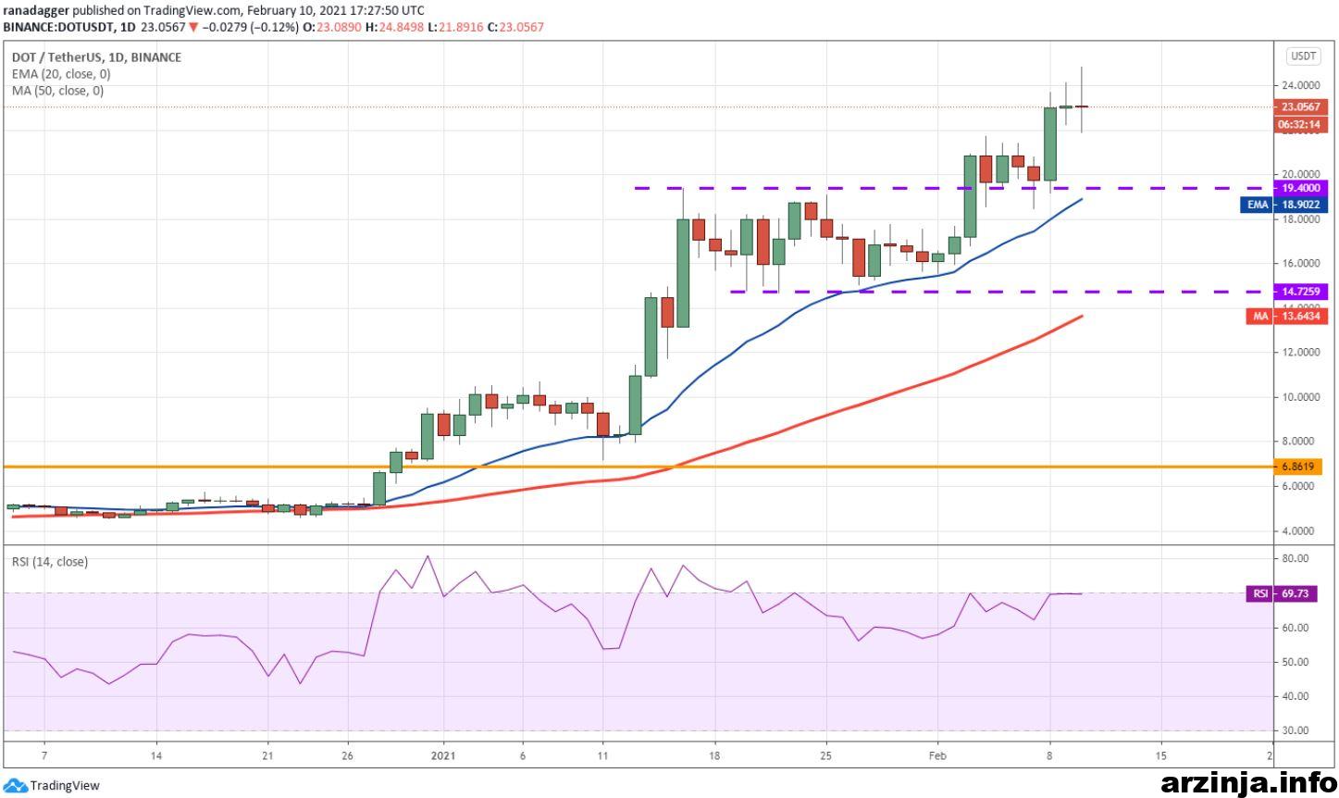Click the 20.0000 price axis tick

click(x=1300, y=174)
